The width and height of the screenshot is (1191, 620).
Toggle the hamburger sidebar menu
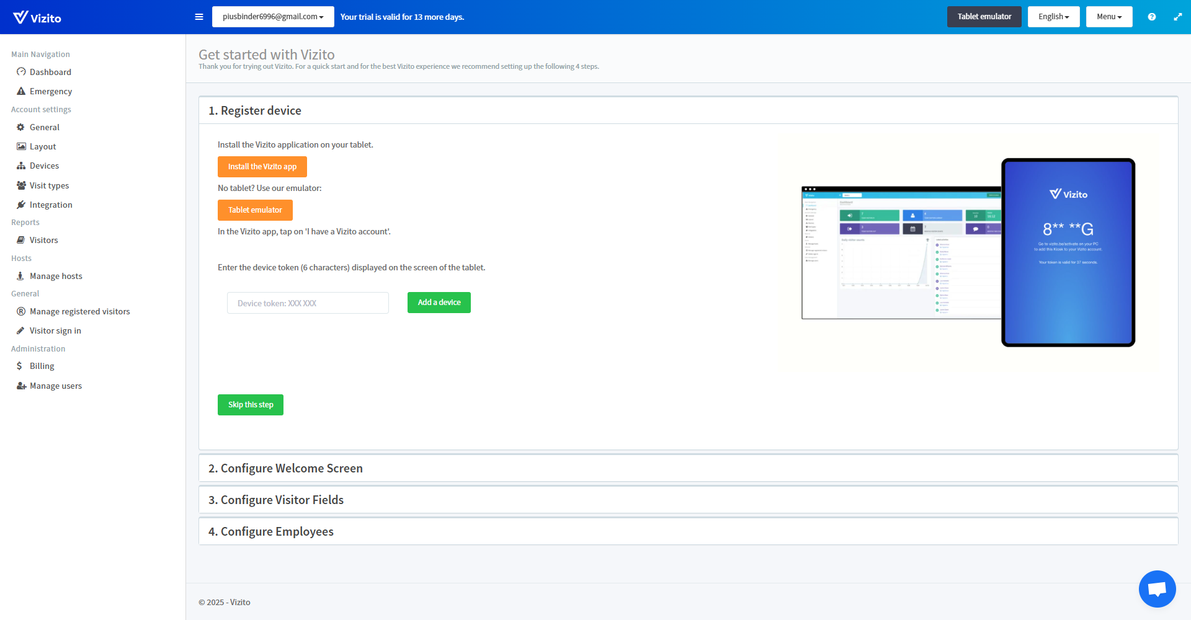click(x=199, y=17)
